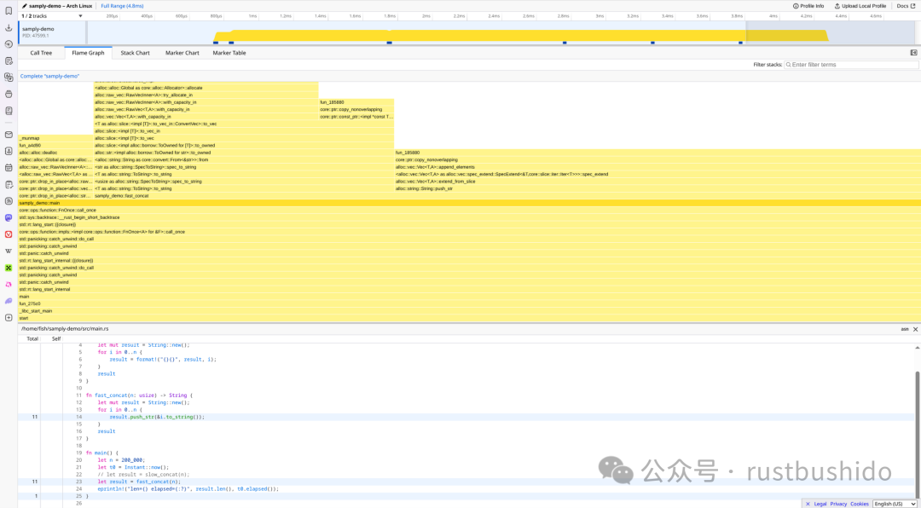Click the yellow CPU activity graph

click(x=520, y=35)
